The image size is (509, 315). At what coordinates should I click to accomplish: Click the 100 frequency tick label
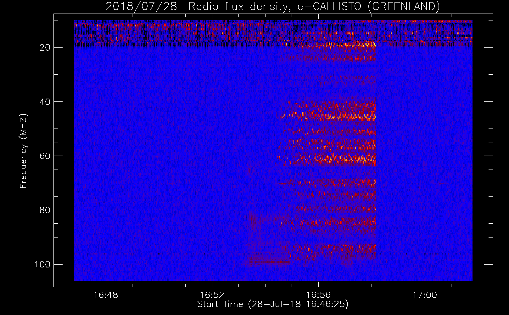click(42, 264)
